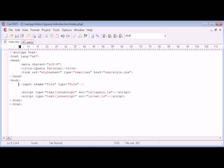Click the html lang="en" line
The height and width of the screenshot is (168, 224).
(x=24, y=56)
